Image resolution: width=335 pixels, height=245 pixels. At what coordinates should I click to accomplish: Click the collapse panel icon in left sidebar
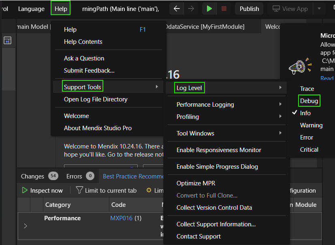[7, 41]
